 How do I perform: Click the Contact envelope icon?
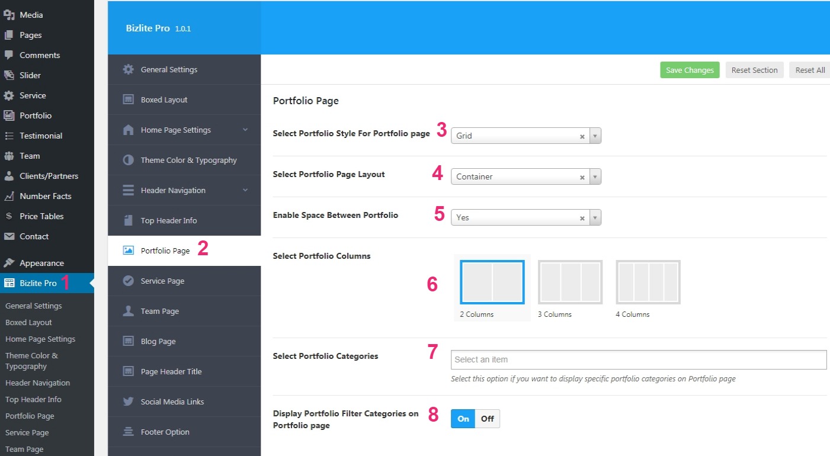point(9,236)
